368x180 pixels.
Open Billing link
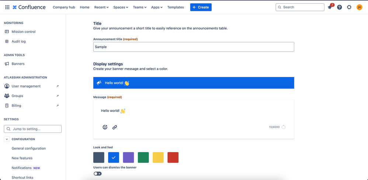[x=17, y=106]
